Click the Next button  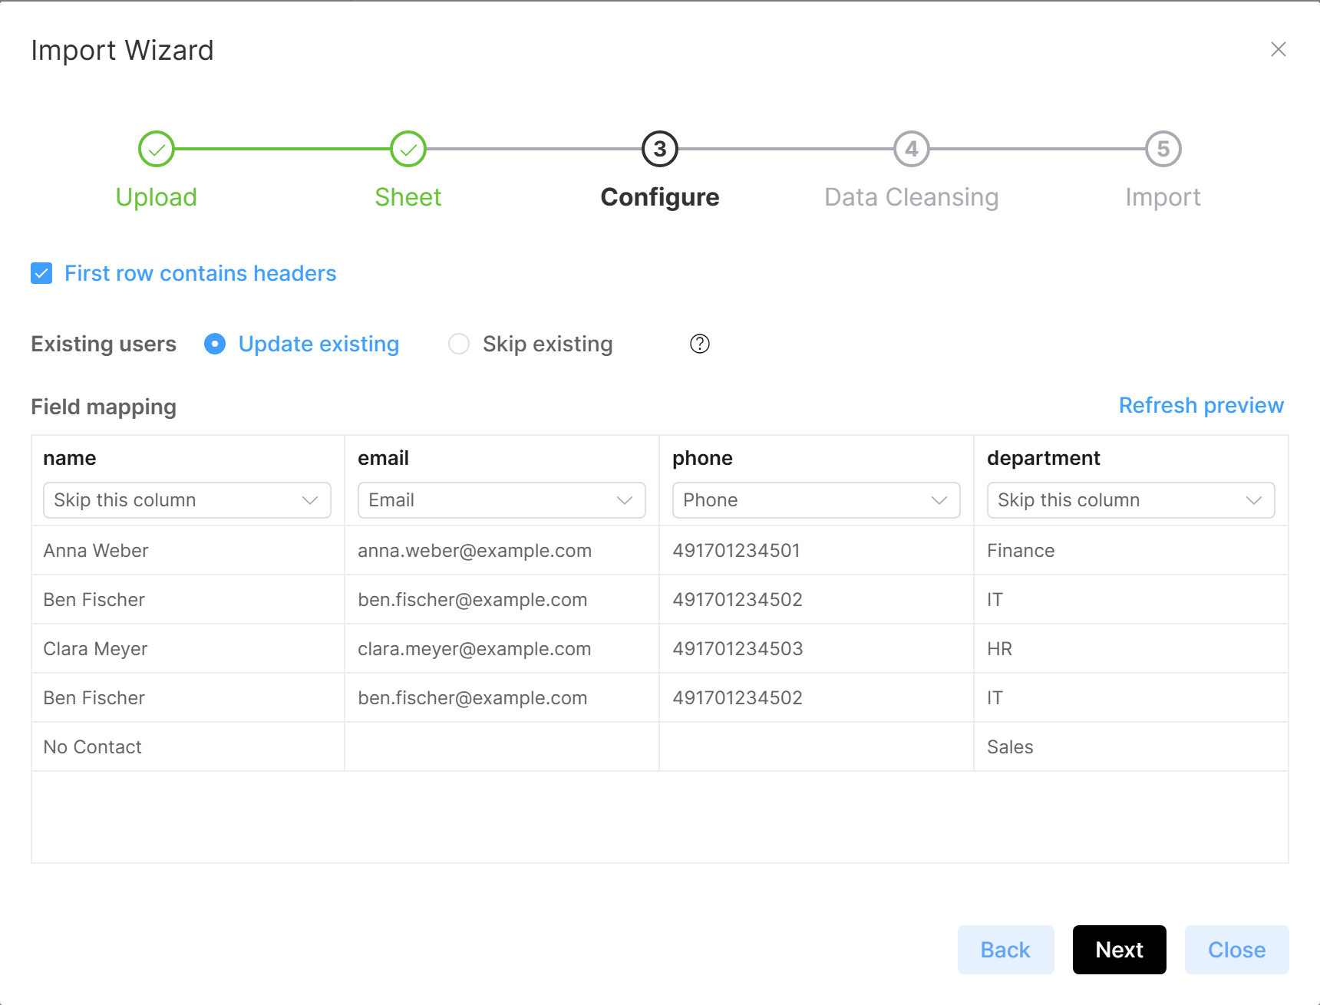pyautogui.click(x=1119, y=950)
